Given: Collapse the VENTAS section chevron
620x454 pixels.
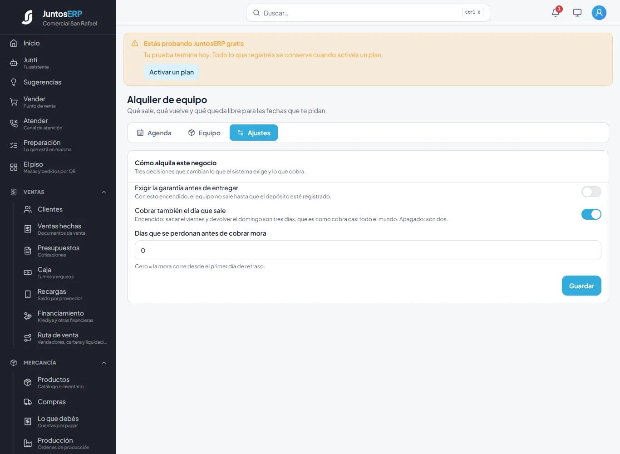Looking at the screenshot, I should tap(104, 192).
